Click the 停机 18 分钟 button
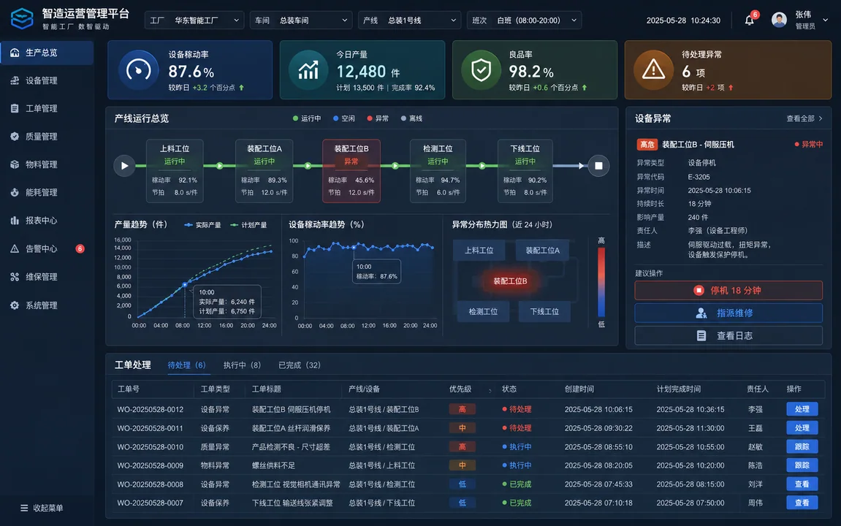The height and width of the screenshot is (526, 841). click(x=728, y=290)
